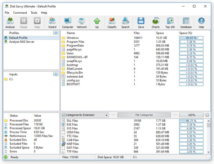Click the CAB Files category icon

pyautogui.click(x=63, y=140)
